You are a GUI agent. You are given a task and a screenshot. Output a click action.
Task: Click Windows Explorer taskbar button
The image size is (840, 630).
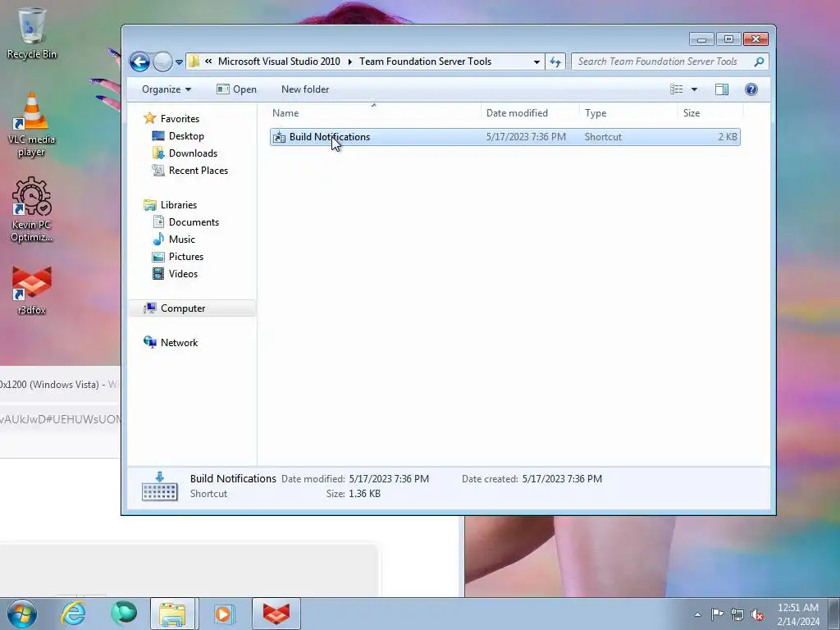(172, 614)
